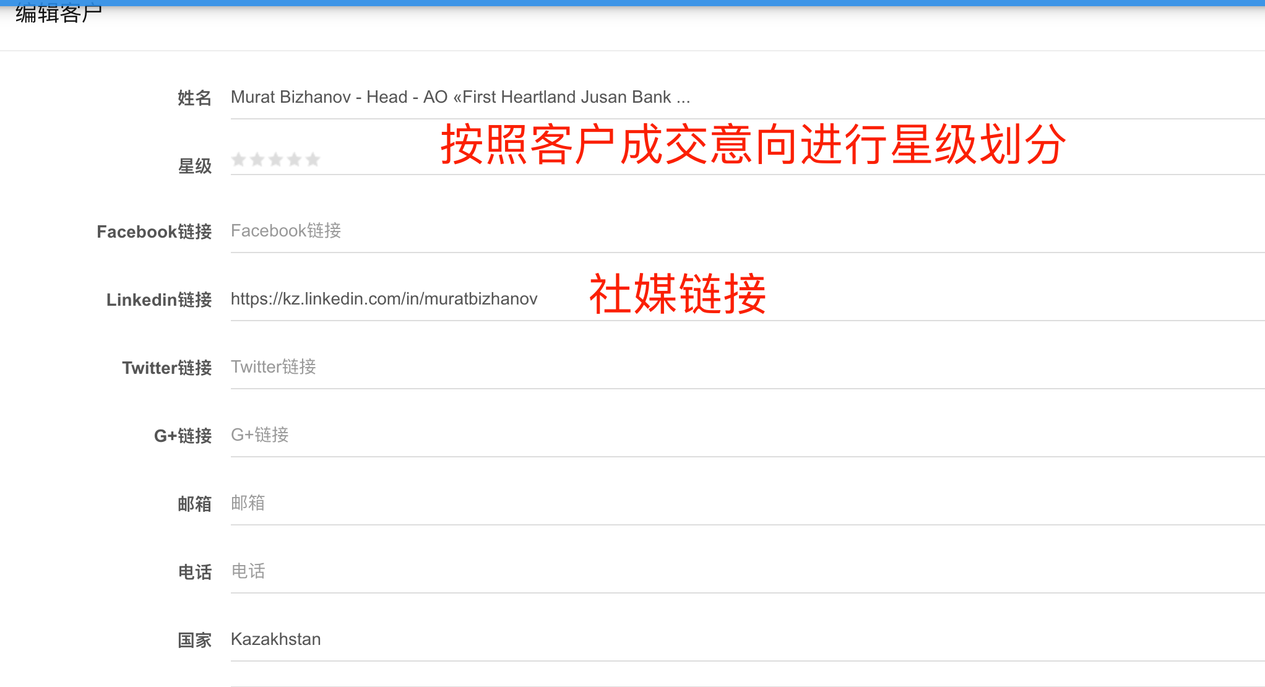Click the 姓名 field label
Viewport: 1265px width, 687px height.
point(194,97)
